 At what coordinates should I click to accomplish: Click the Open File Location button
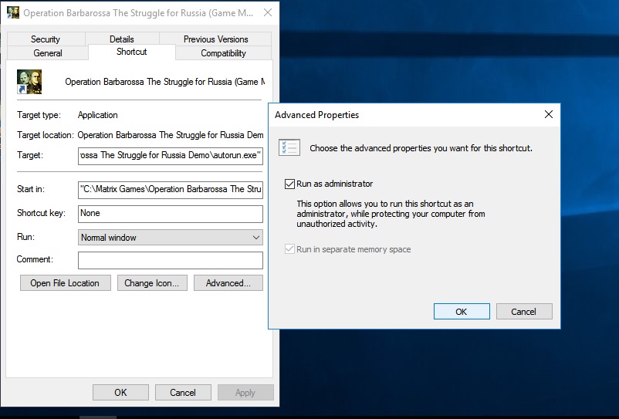point(65,283)
